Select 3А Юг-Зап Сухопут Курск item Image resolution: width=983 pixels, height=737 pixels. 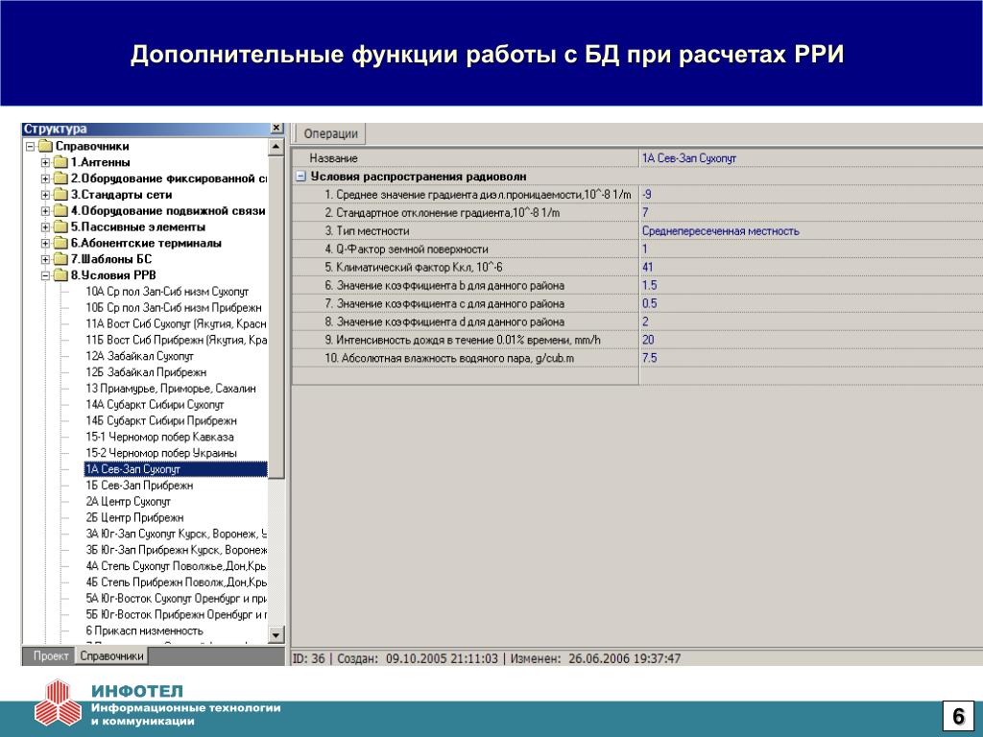[177, 534]
